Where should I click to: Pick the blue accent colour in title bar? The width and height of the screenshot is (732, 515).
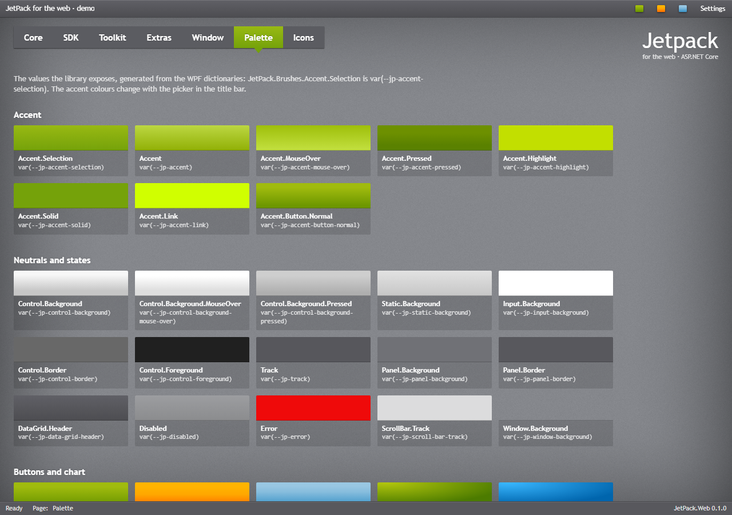click(683, 9)
